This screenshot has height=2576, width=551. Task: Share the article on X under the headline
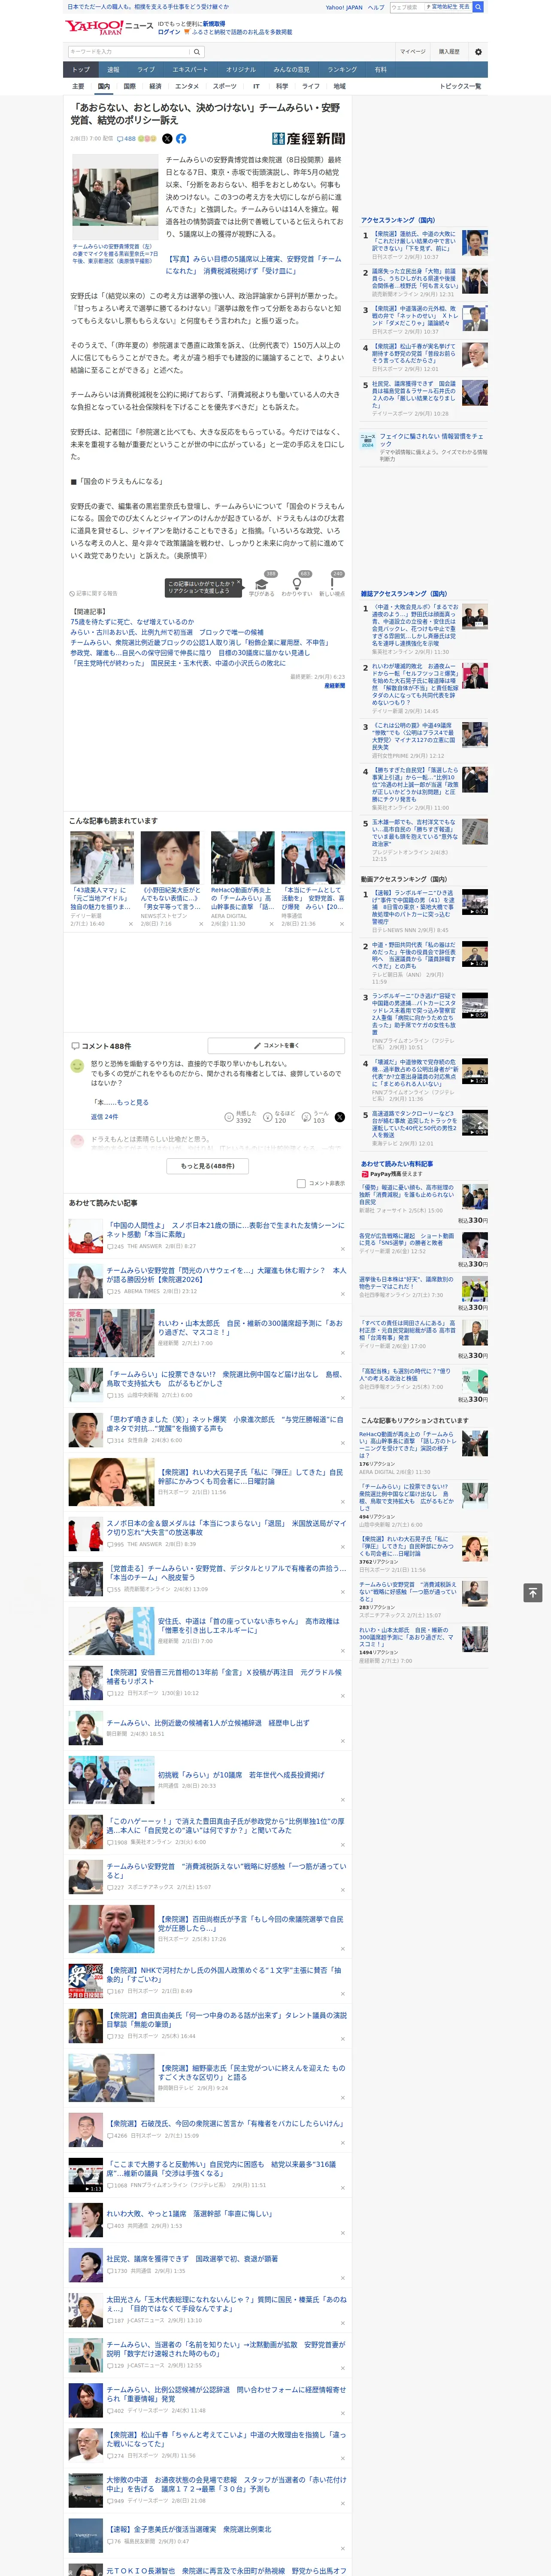[167, 139]
